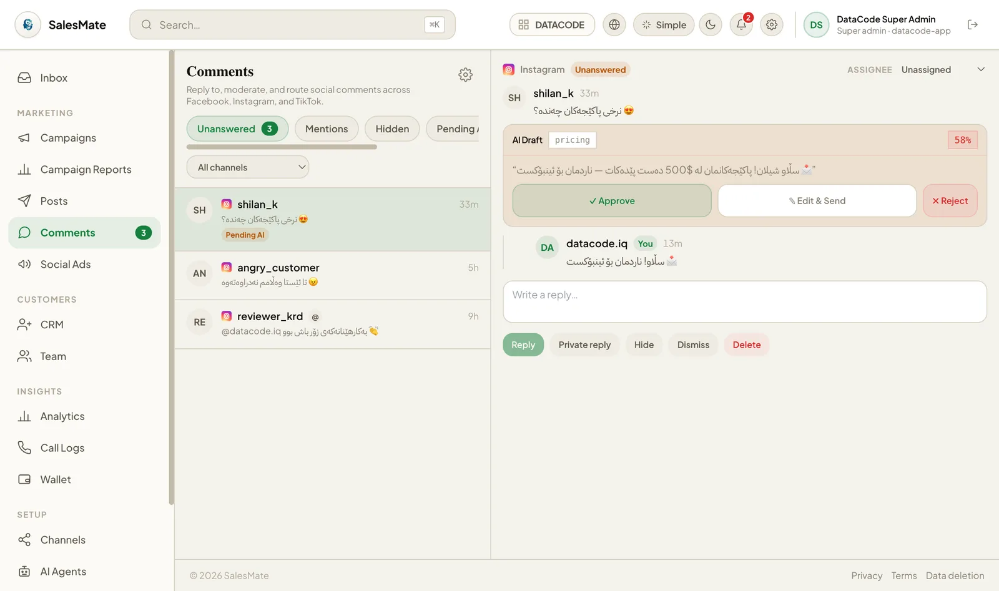Viewport: 999px width, 591px height.
Task: Open Data deletion link
Action: pyautogui.click(x=955, y=576)
